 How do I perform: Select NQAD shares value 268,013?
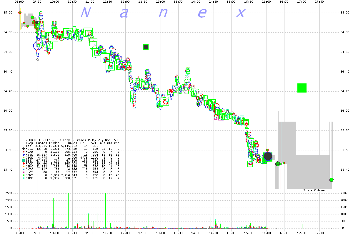(71, 152)
